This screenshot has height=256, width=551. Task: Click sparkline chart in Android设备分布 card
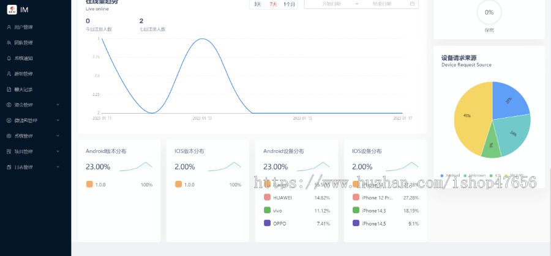pyautogui.click(x=313, y=167)
